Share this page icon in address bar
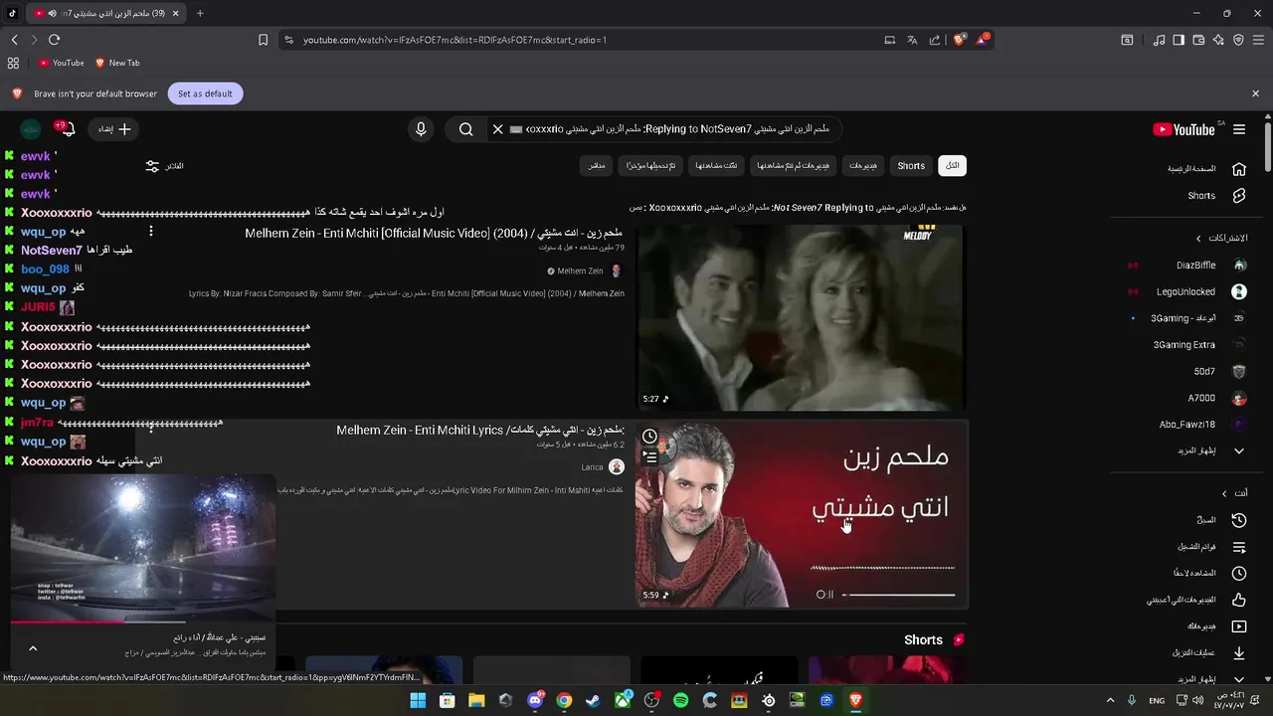 935,40
